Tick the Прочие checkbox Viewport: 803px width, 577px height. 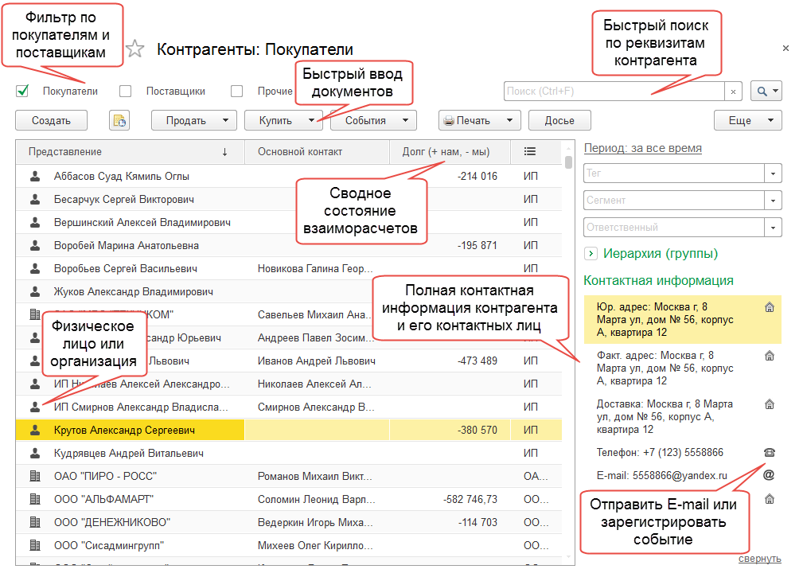pos(237,91)
